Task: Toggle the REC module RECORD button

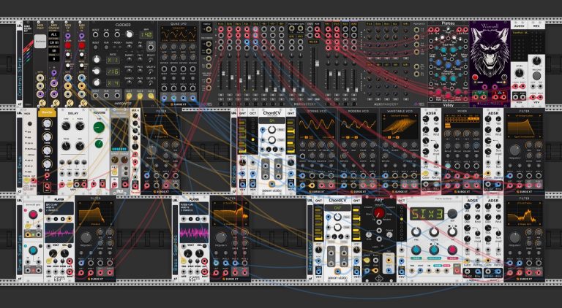Action: 536,76
